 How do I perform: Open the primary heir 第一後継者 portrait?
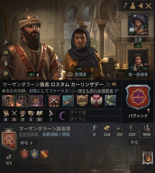(138, 61)
